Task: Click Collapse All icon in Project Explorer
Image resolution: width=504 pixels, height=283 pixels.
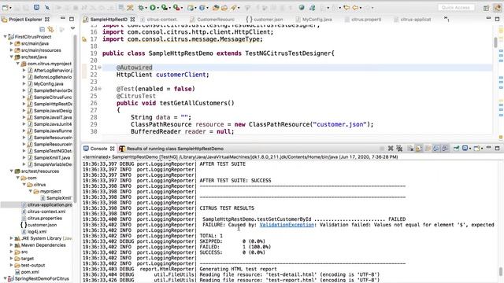Action: pyautogui.click(x=42, y=30)
